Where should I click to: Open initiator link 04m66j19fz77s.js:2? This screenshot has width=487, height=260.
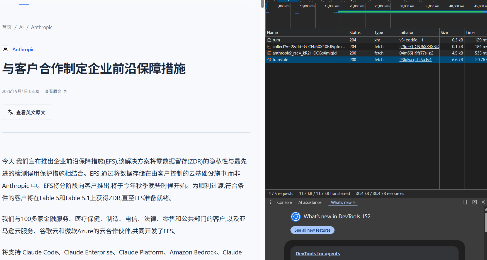(x=416, y=53)
